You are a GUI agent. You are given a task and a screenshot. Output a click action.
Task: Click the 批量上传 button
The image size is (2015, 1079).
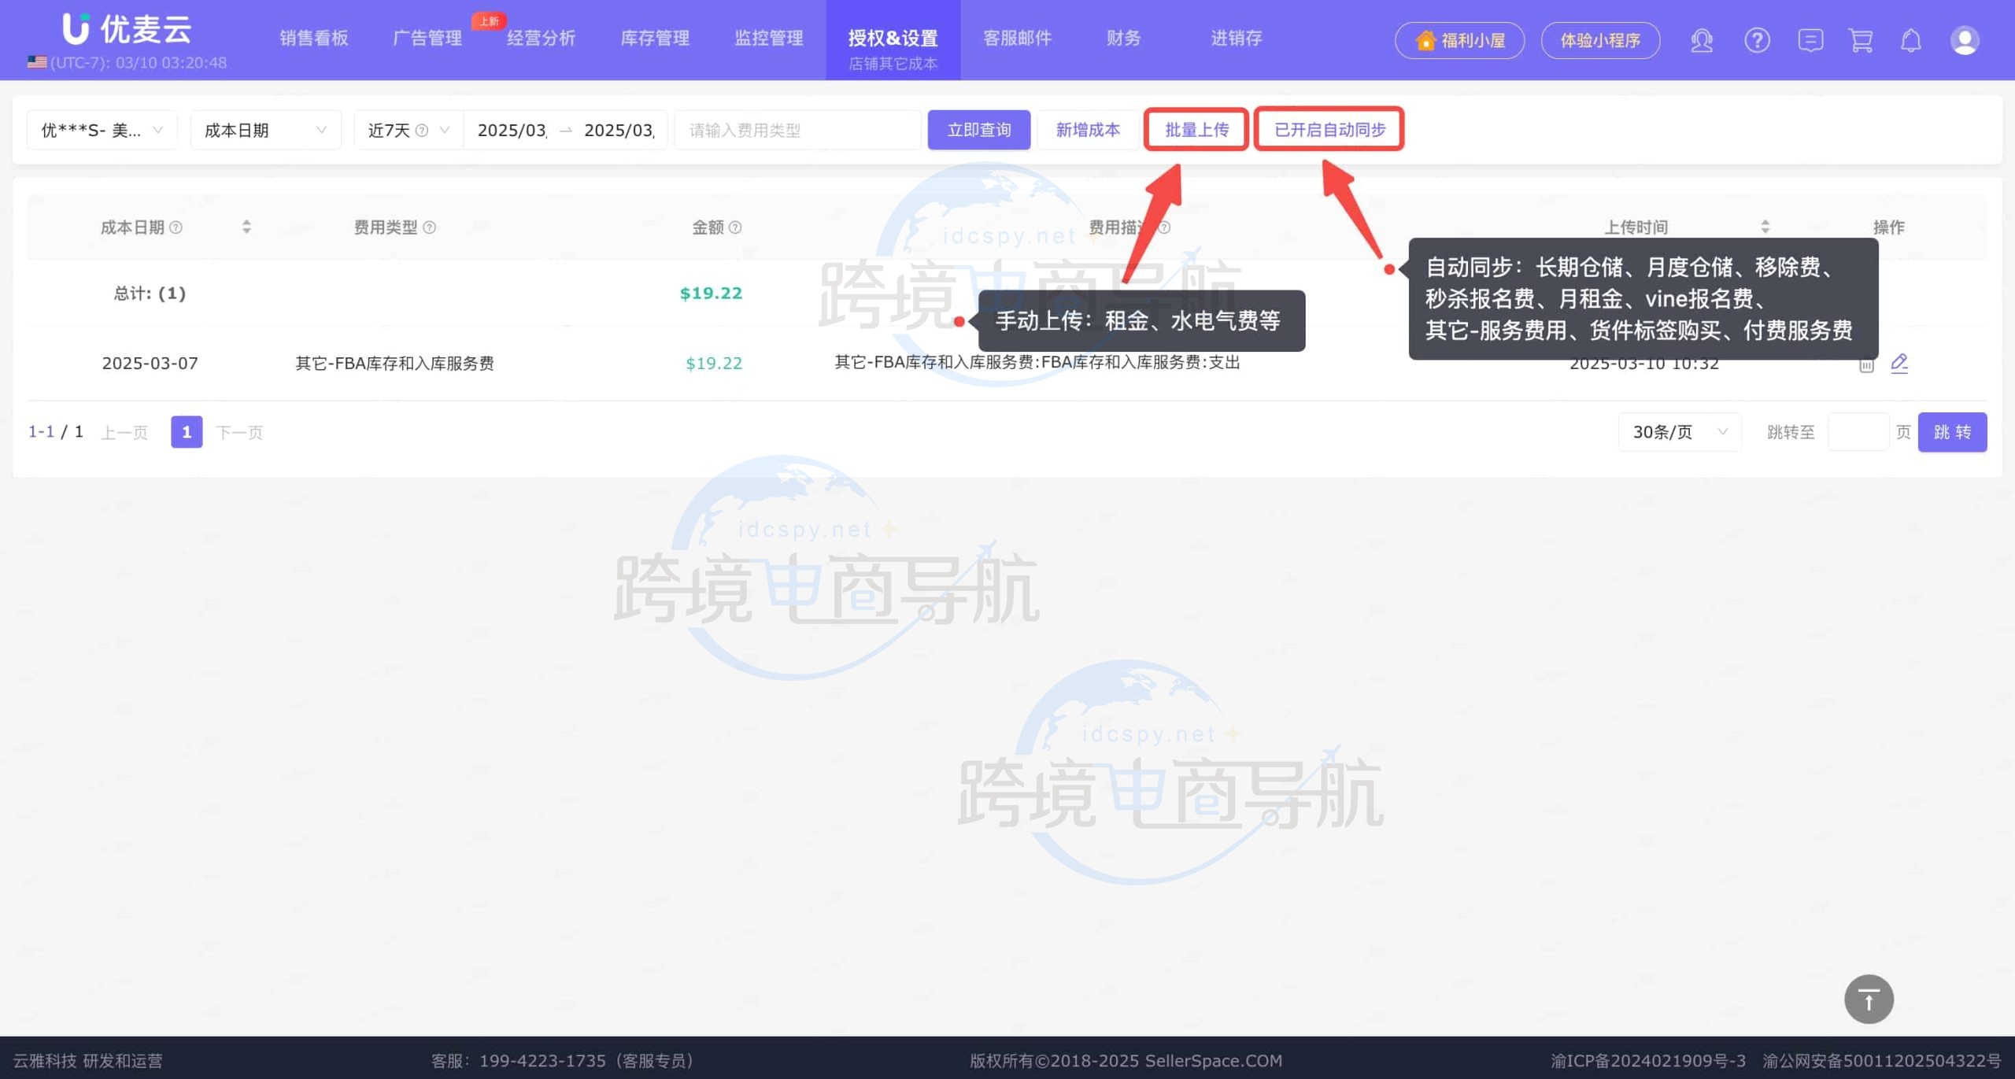[x=1196, y=130]
